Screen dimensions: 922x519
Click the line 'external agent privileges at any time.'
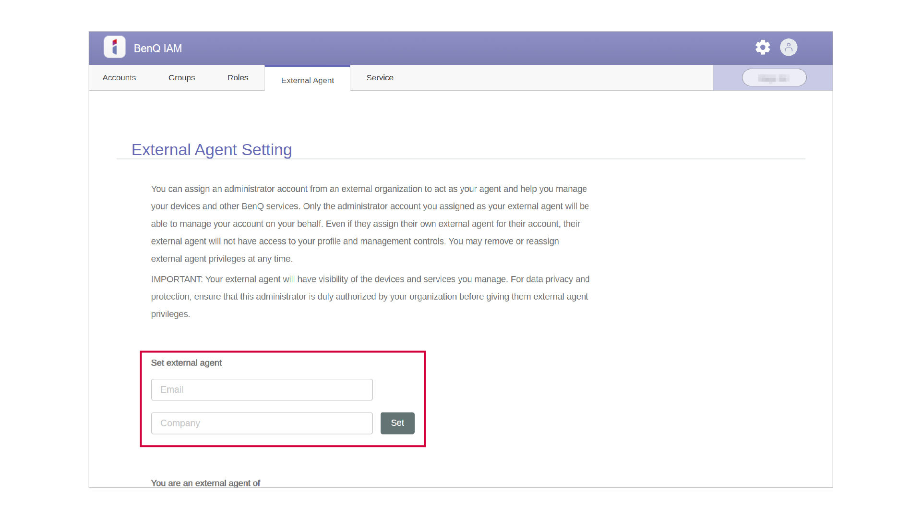click(x=221, y=259)
